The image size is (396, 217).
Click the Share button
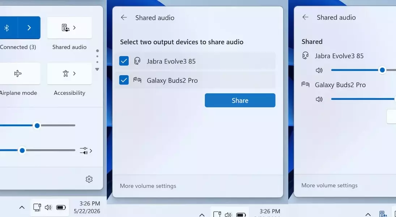click(x=240, y=100)
